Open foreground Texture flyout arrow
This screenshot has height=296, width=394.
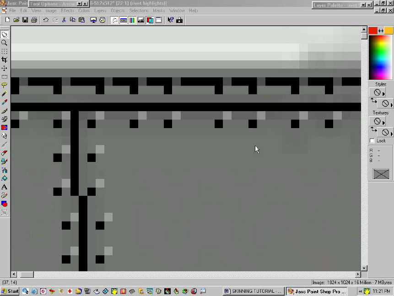(383, 123)
